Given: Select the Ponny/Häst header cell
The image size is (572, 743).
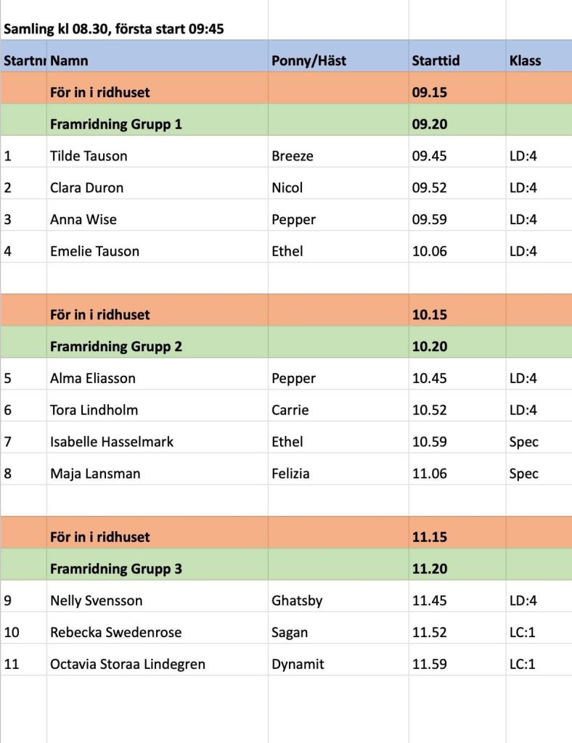Looking at the screenshot, I should click(309, 61).
